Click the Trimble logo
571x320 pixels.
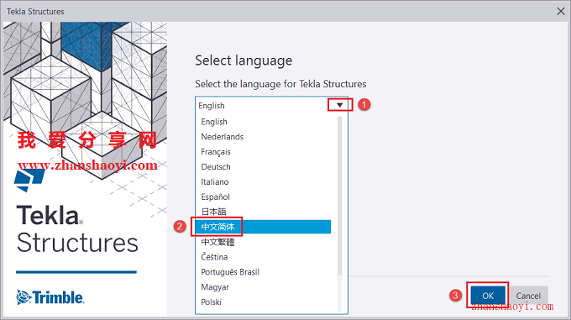(50, 297)
